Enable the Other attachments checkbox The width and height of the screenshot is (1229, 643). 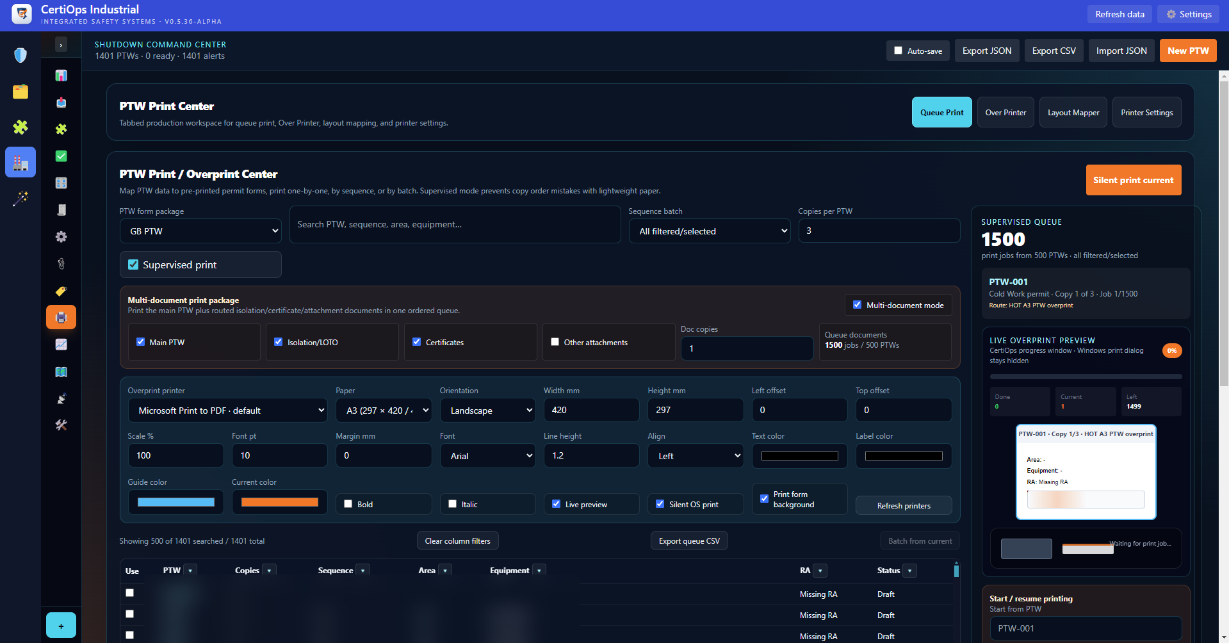[x=555, y=342]
